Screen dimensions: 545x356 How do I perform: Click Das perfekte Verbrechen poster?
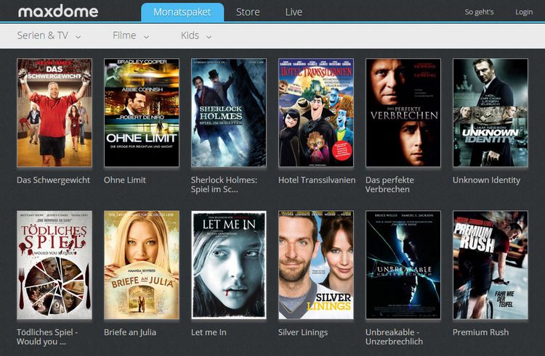tap(403, 112)
